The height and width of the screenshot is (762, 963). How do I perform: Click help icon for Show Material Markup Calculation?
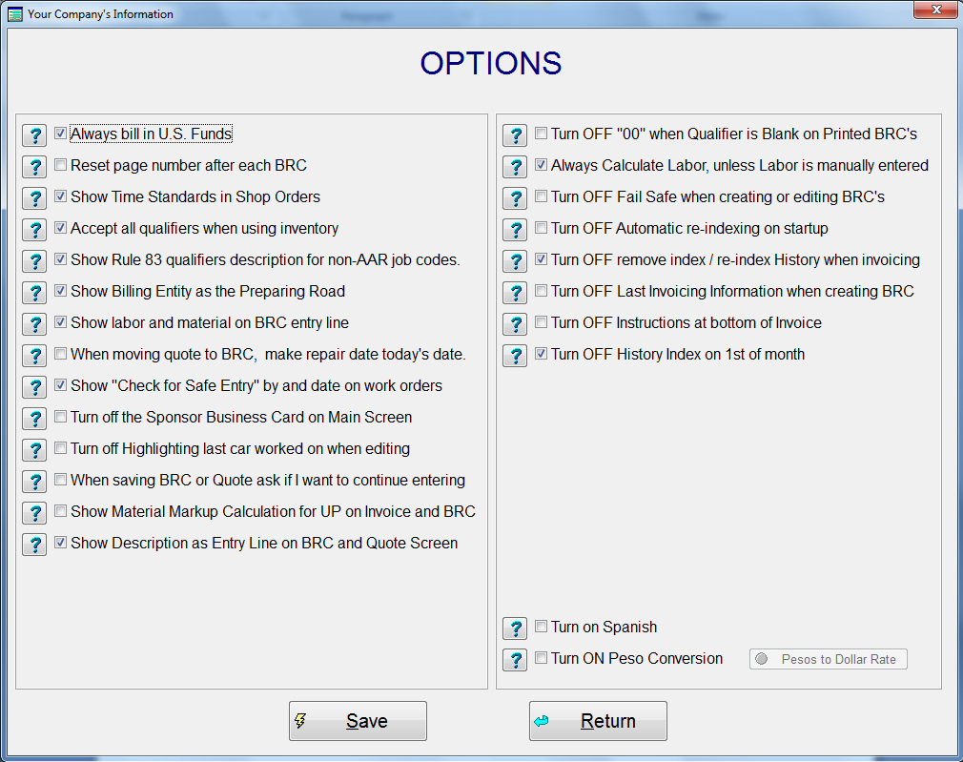coord(34,513)
